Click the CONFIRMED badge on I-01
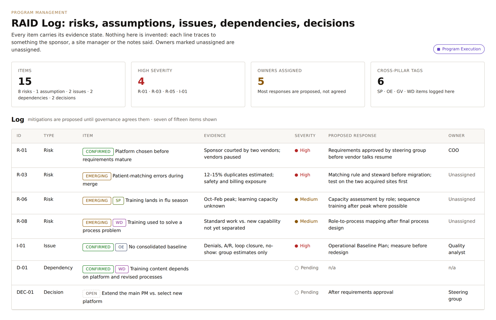Screen dimensions: 496x320 (98, 247)
